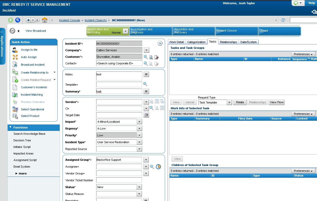This screenshot has width=317, height=201.
Task: Click the Broadcast Incident feed icon
Action: point(15,65)
